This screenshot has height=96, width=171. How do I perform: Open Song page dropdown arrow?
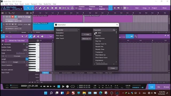tap(149, 8)
